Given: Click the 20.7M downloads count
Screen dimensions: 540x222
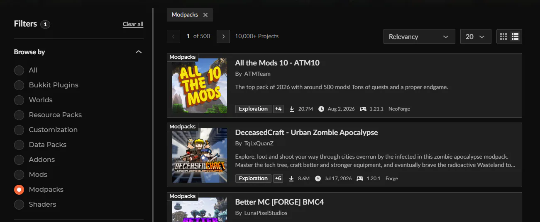Looking at the screenshot, I should coord(305,109).
